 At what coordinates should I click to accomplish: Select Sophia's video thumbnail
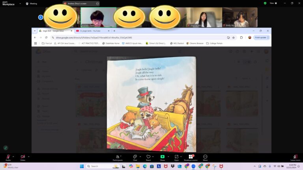coord(204,17)
